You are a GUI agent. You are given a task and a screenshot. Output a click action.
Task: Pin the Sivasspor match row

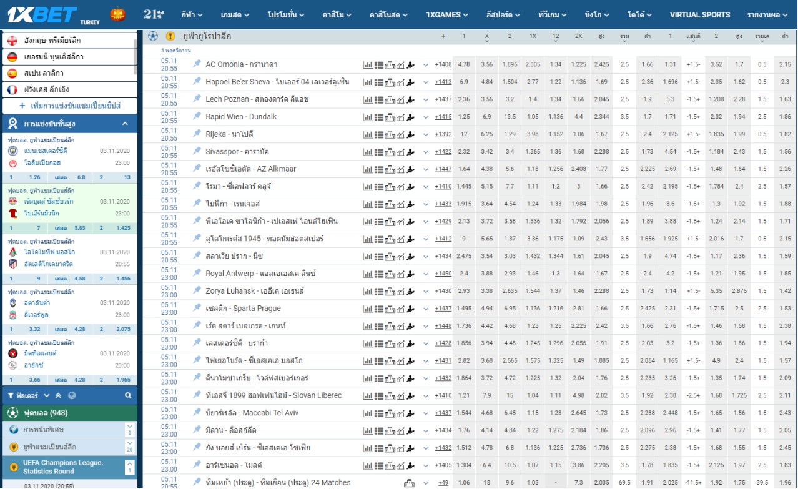(197, 151)
